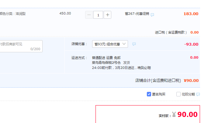Click the delivery promise 3月20日送达 line
The image size is (204, 123).
tap(121, 68)
